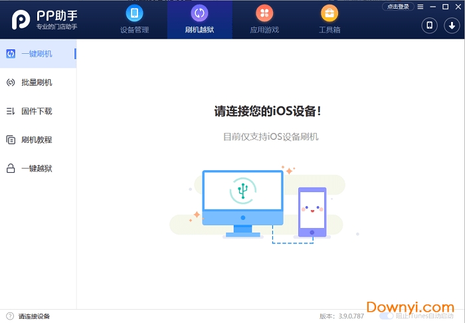Open the connected device circle icon
Viewport: 465px width, 323px height.
(429, 25)
